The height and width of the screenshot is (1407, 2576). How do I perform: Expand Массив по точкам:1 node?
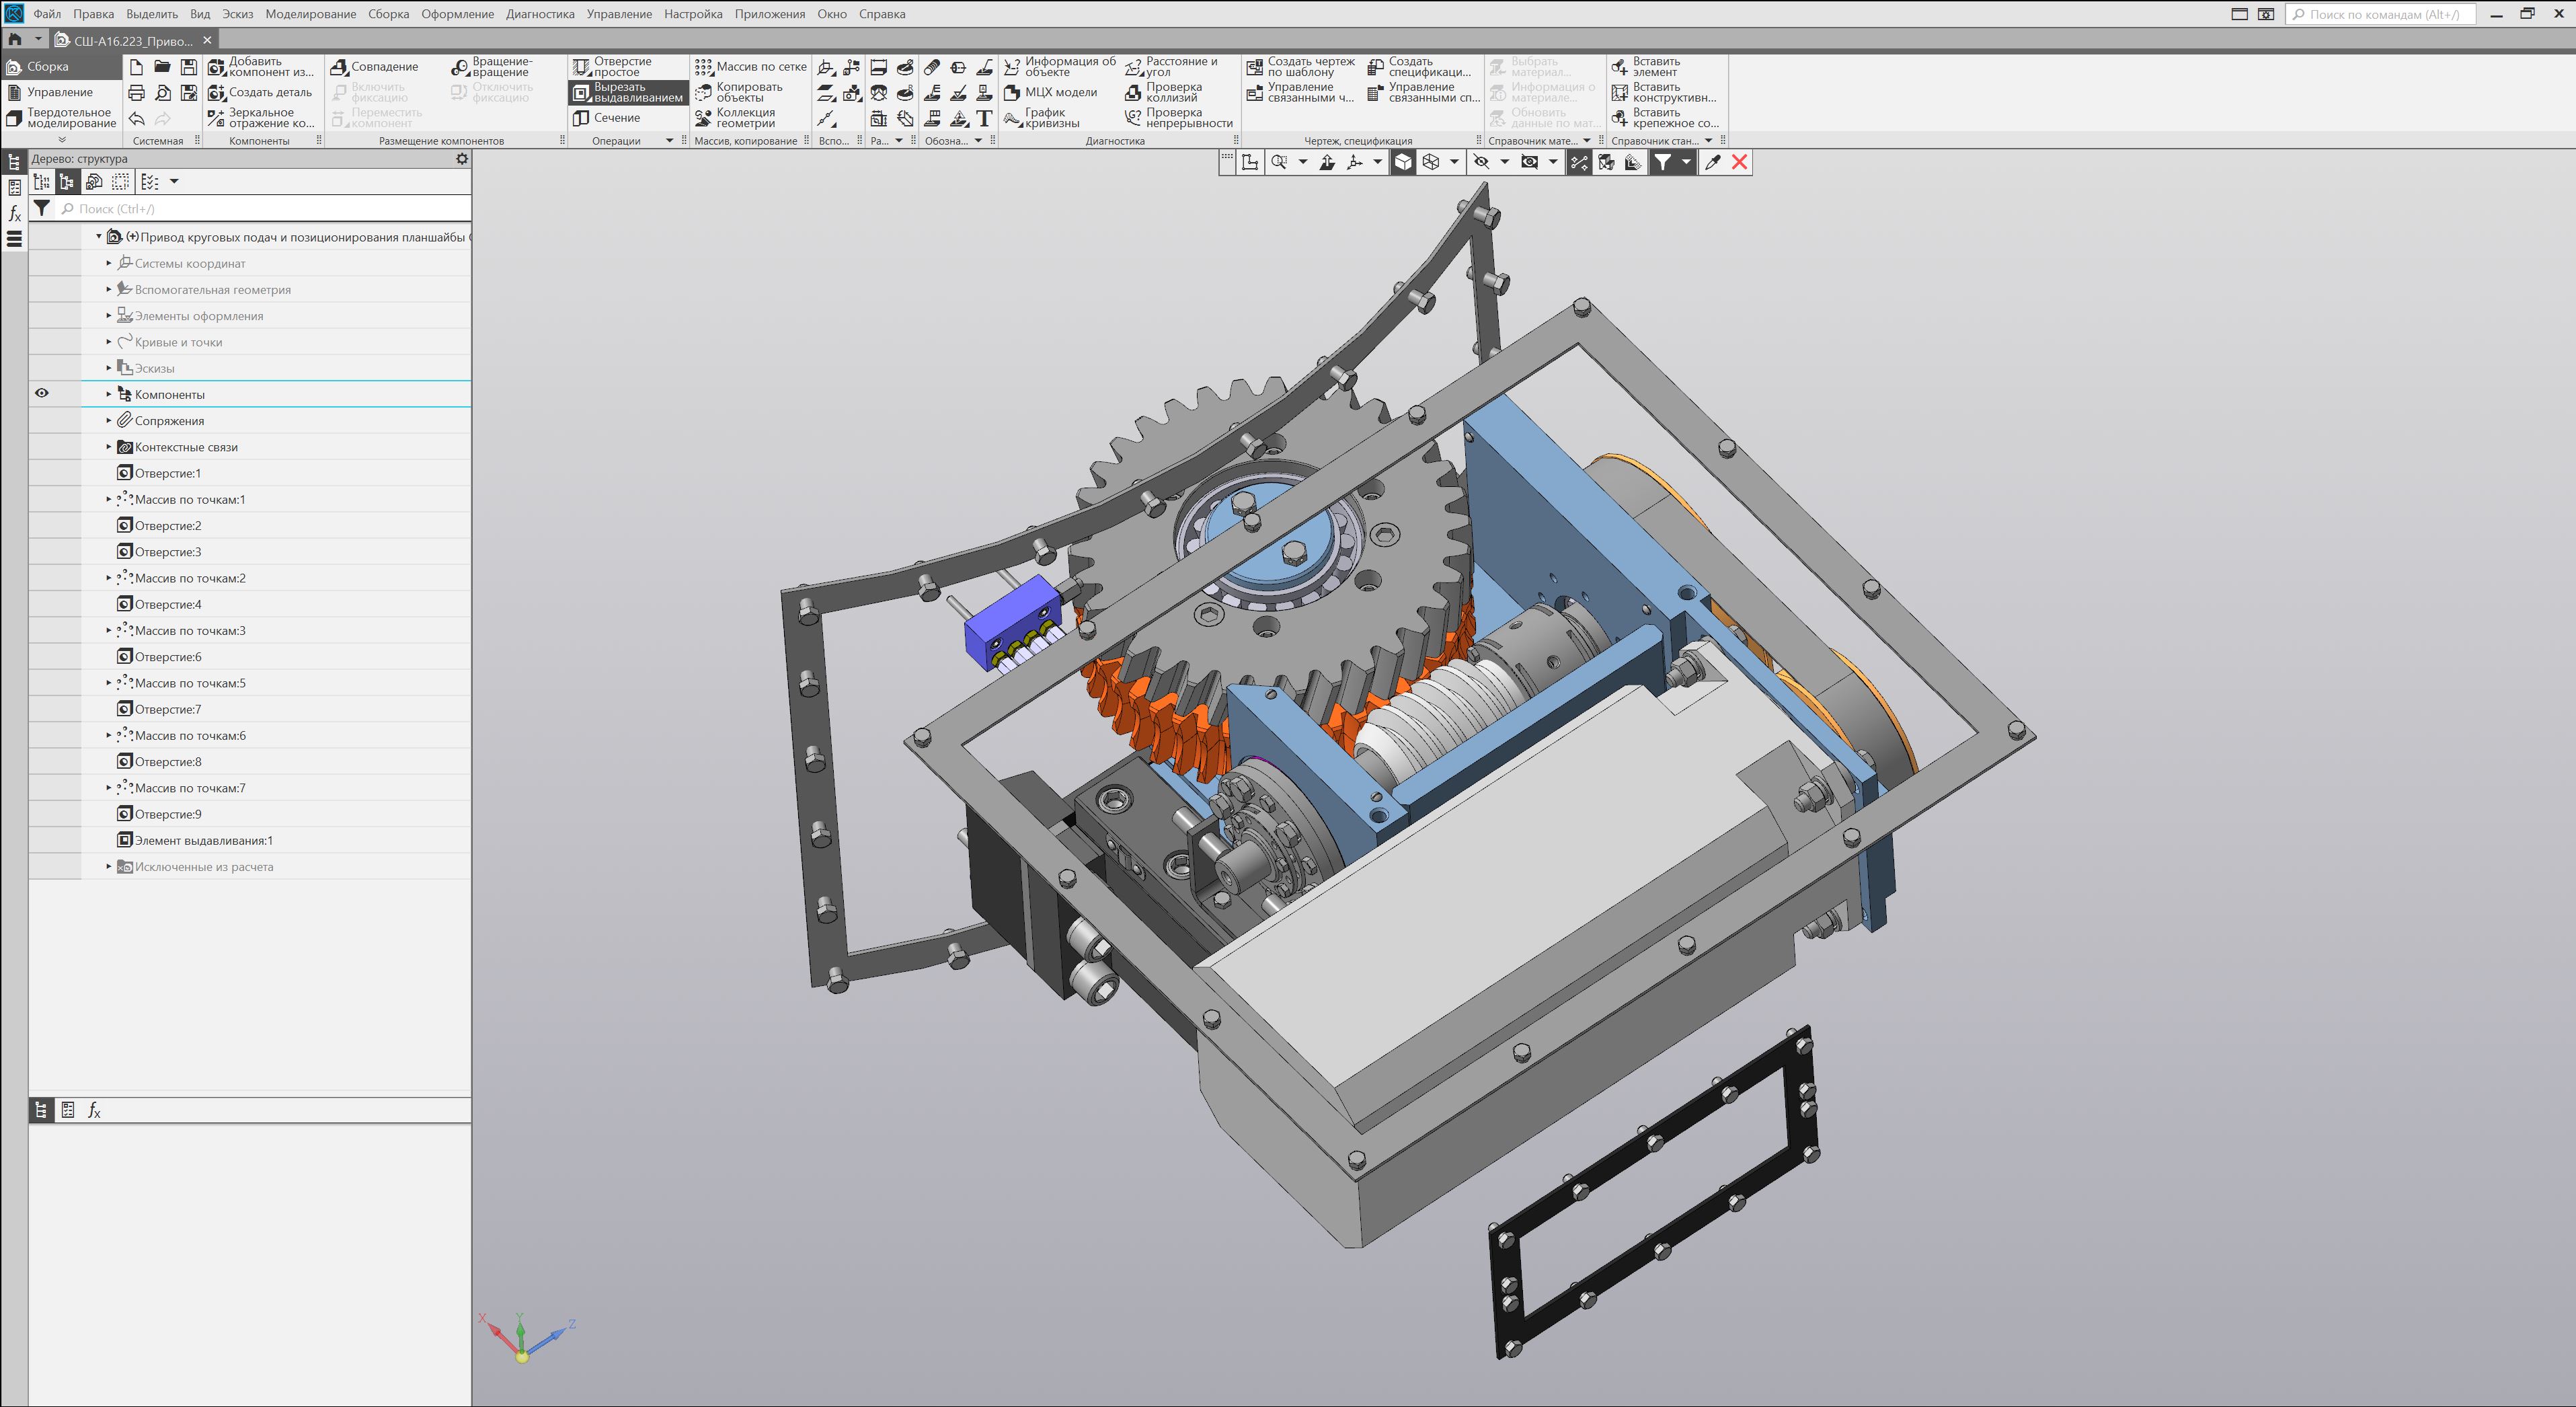tap(109, 499)
